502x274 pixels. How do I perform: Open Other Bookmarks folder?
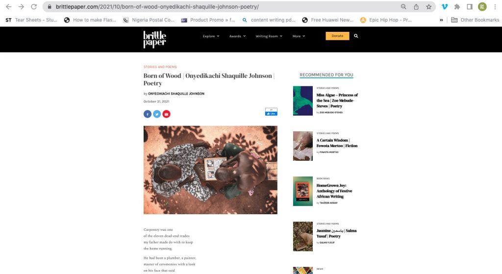tap(475, 20)
